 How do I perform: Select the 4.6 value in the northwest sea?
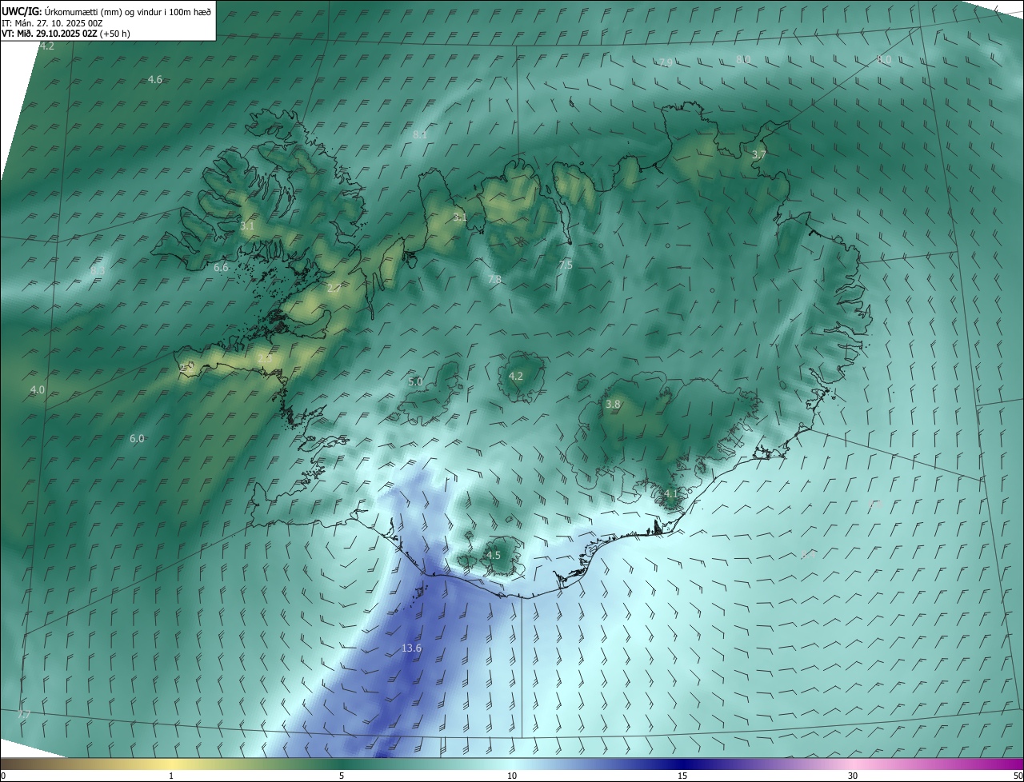pyautogui.click(x=155, y=80)
